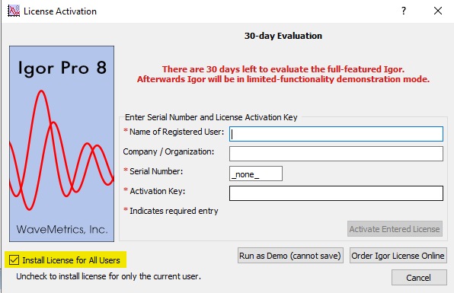
Task: Click the Activation Key label
Action: click(155, 191)
